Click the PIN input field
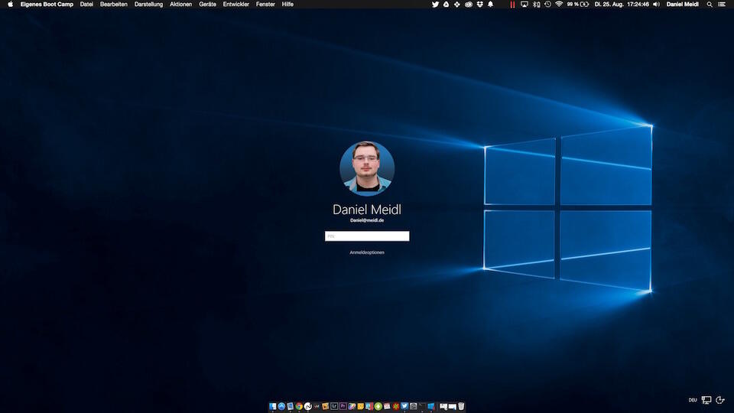This screenshot has width=734, height=413. click(x=367, y=236)
